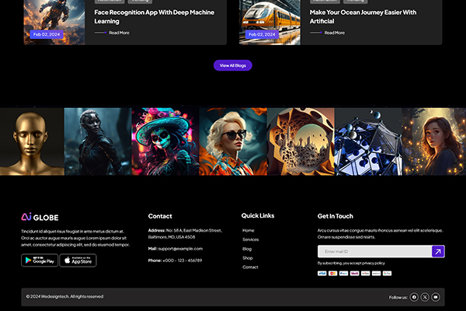Screen dimensions: 466x311
Task: Open Shop in Quick Links
Action: coord(248,257)
